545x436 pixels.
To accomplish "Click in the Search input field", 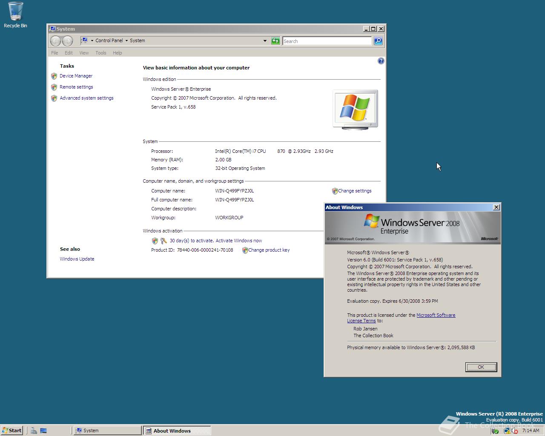I will pos(327,41).
